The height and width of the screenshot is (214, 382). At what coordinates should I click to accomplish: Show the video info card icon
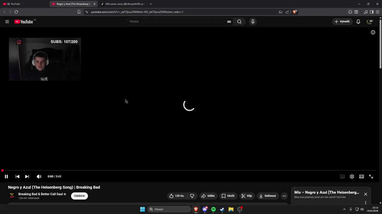373,32
